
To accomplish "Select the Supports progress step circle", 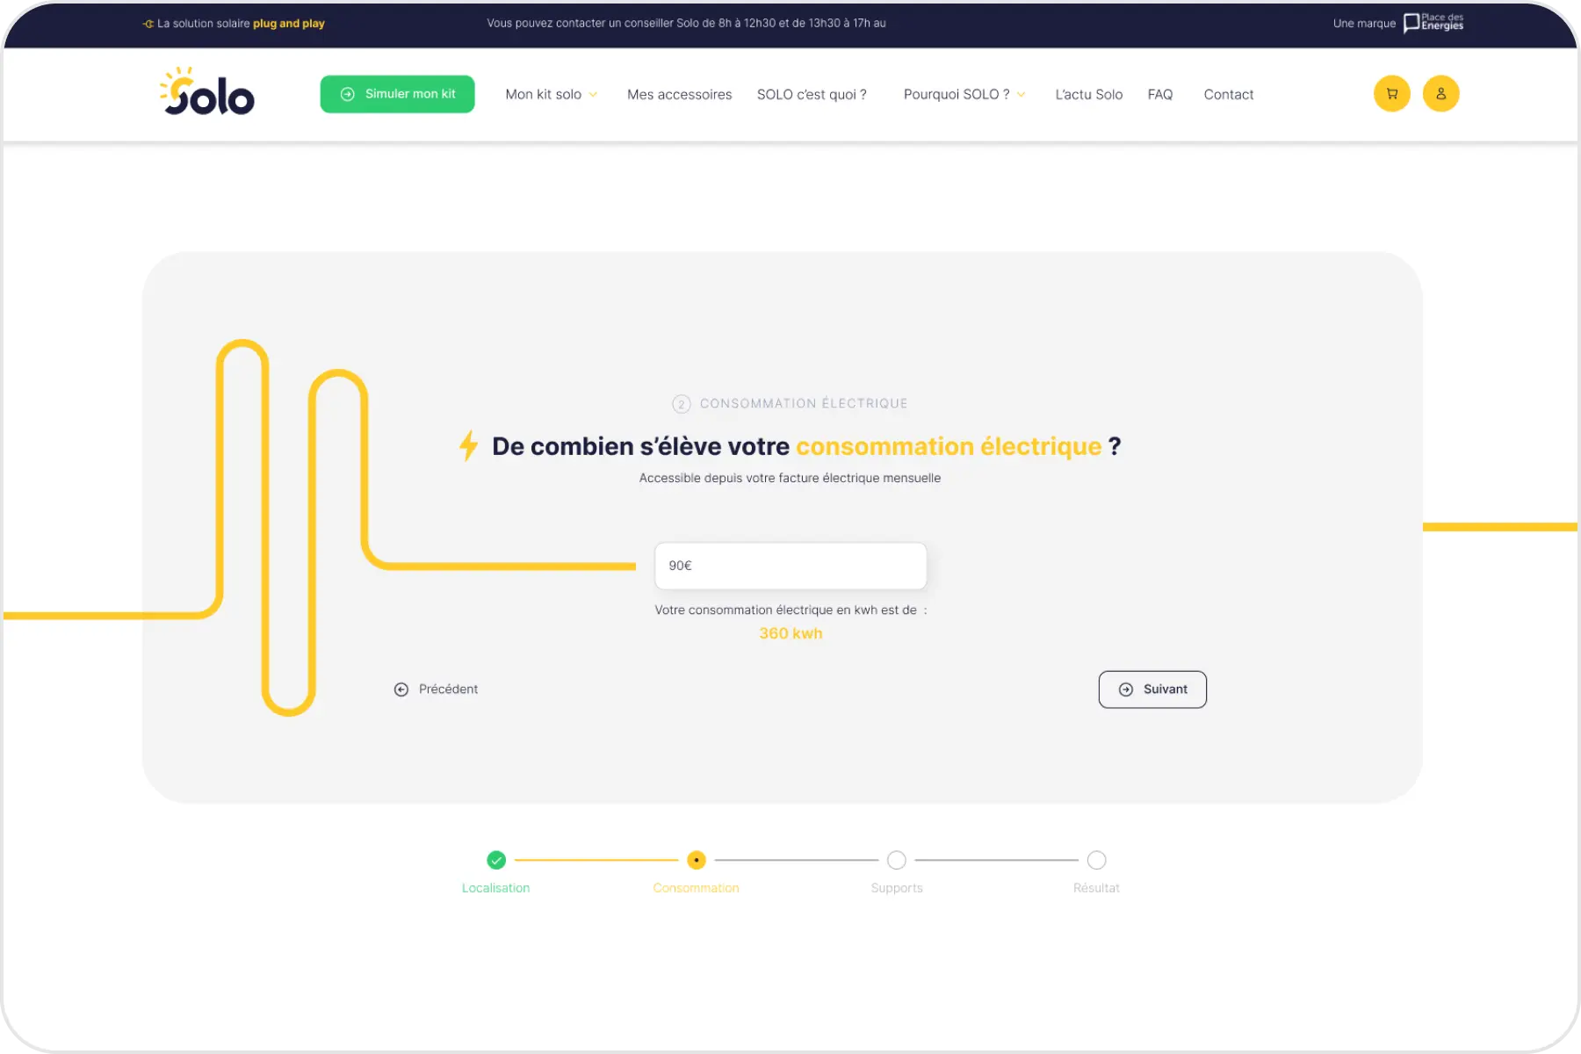I will [x=897, y=860].
